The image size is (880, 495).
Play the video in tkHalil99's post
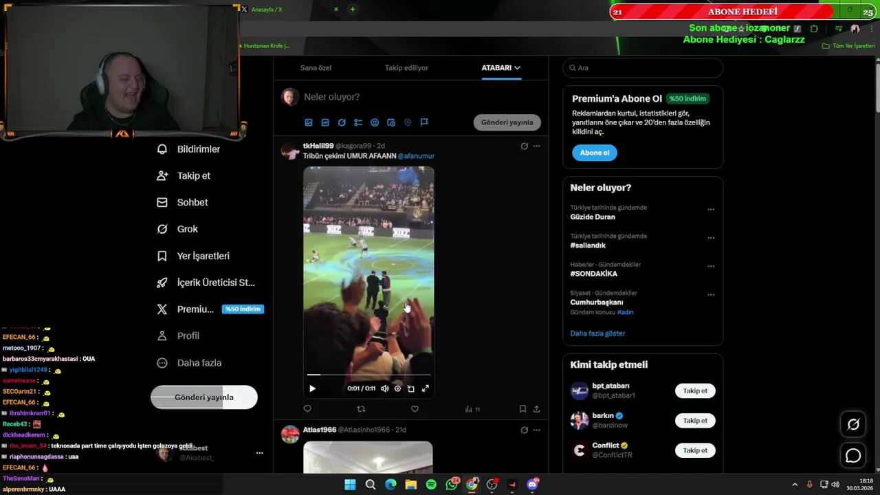pyautogui.click(x=312, y=388)
